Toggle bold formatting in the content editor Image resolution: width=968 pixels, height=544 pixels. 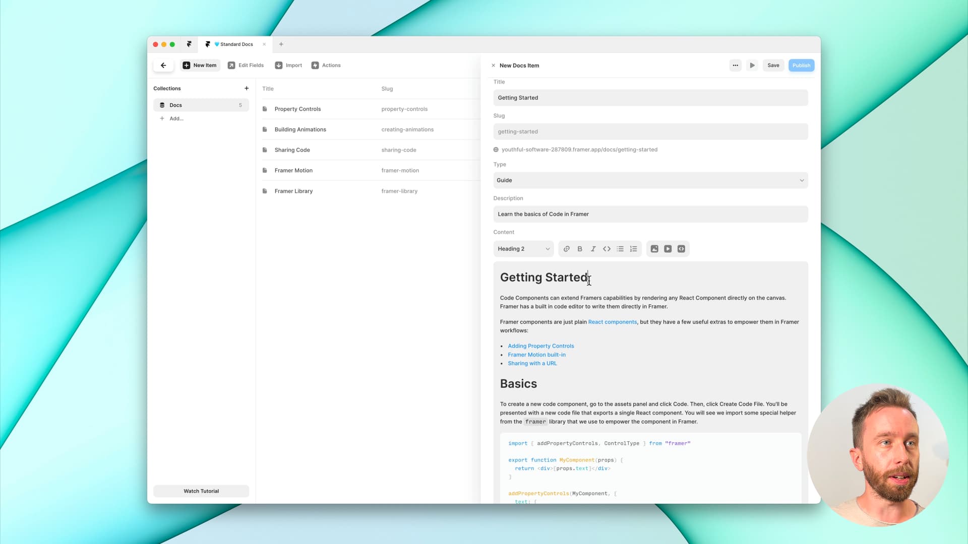click(580, 249)
